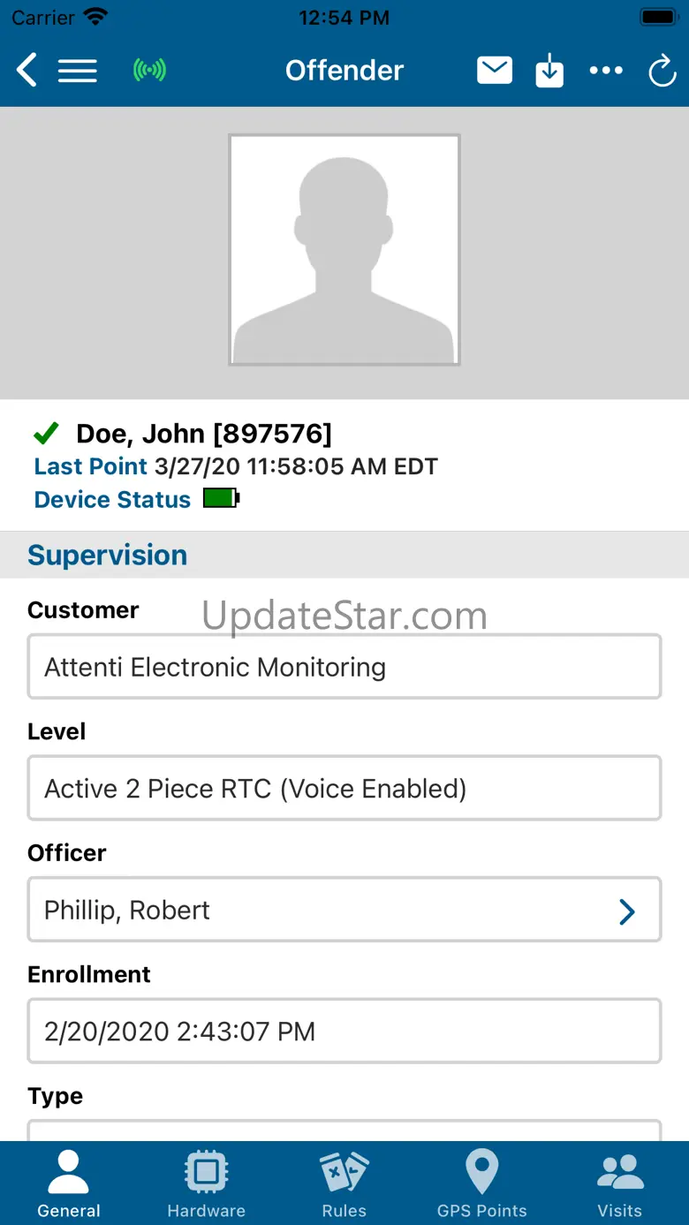Image resolution: width=689 pixels, height=1225 pixels.
Task: Open the envelope message icon
Action: [495, 71]
